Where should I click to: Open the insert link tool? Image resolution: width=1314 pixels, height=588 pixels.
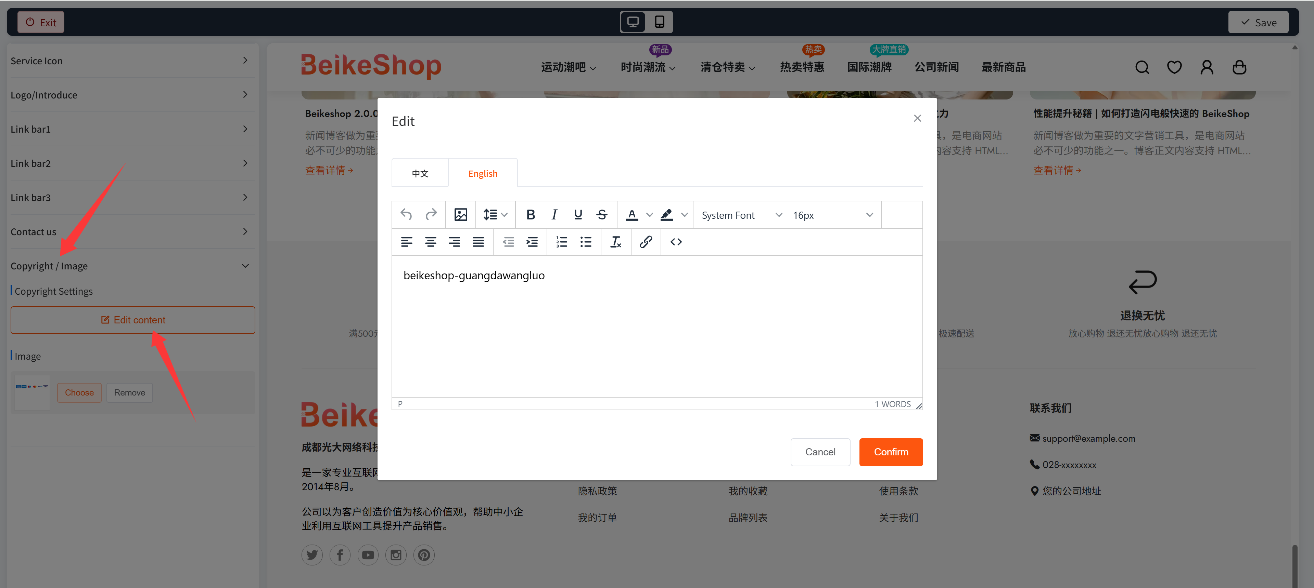coord(646,242)
